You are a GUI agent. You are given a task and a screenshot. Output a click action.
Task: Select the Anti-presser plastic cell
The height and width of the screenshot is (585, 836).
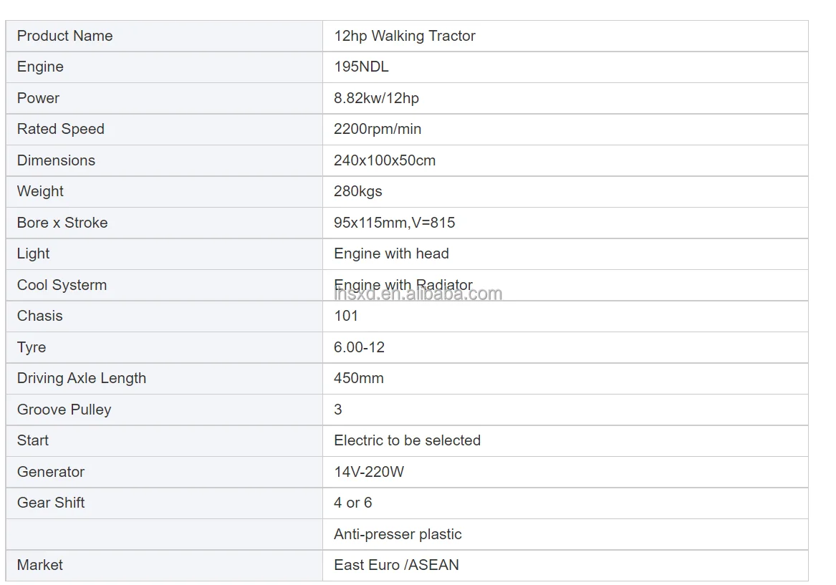[x=398, y=534]
